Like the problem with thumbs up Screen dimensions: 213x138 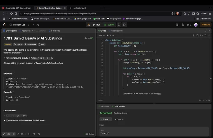[x=7, y=134]
